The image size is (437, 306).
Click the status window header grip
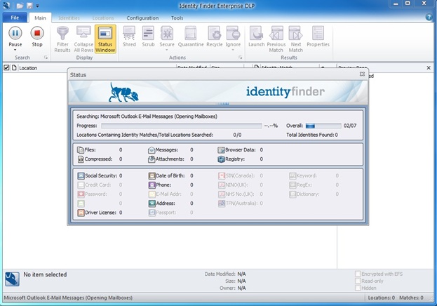point(223,104)
